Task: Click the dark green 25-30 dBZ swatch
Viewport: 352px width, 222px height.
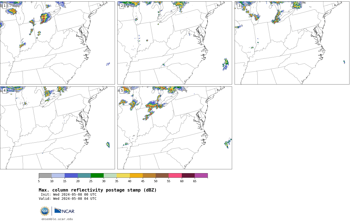Action: point(97,176)
